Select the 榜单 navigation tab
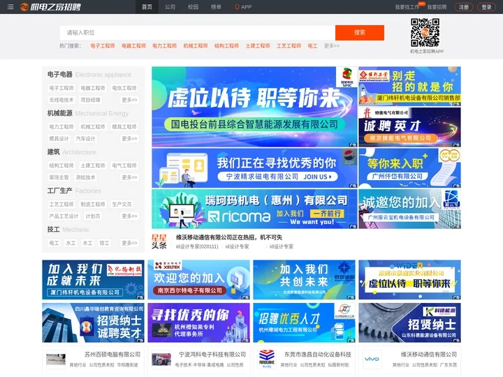503x377 pixels. (216, 7)
